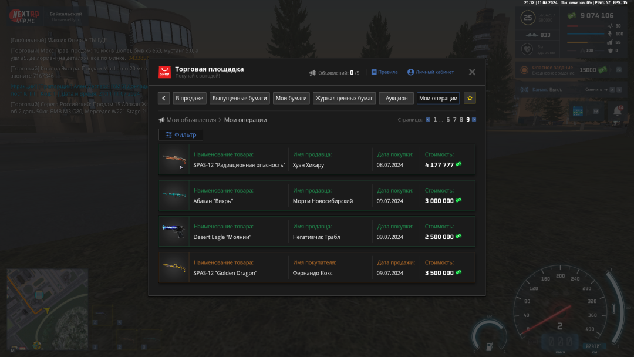This screenshot has height=357, width=634.
Task: Select the Мои бумаги tab
Action: point(291,98)
